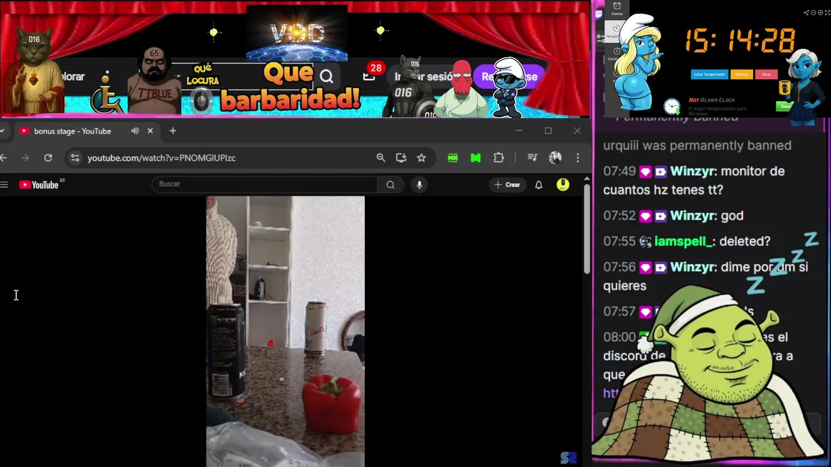The height and width of the screenshot is (467, 831).
Task: Go to the YouTube home logo
Action: click(39, 185)
